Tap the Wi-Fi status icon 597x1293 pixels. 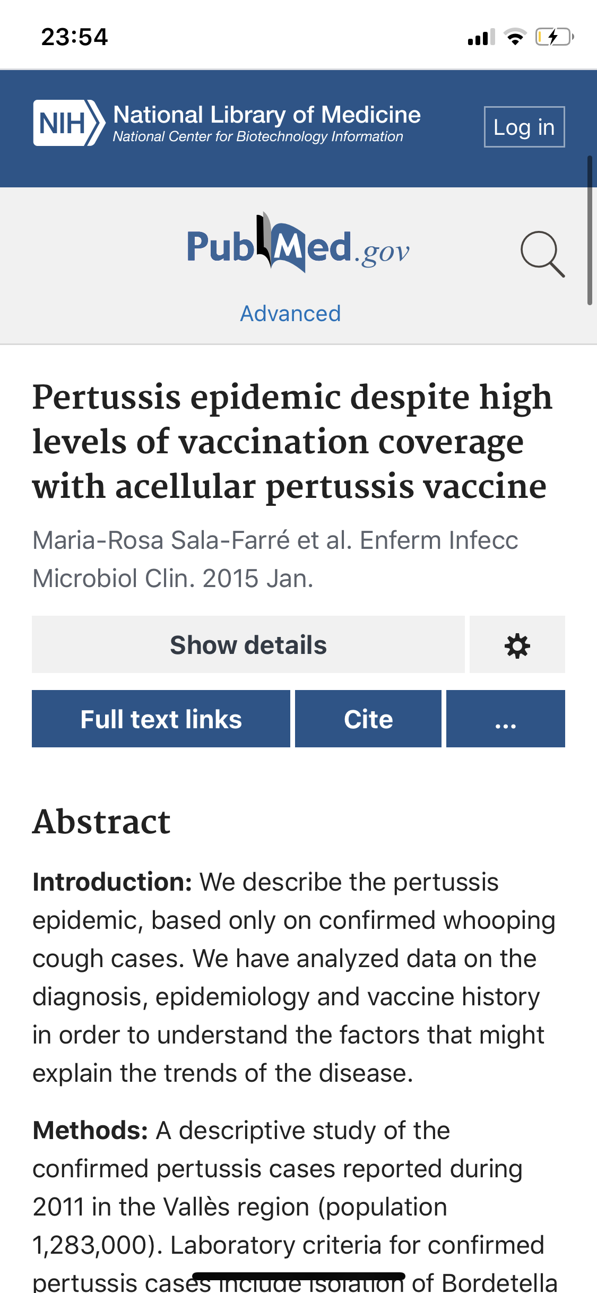[x=514, y=37]
